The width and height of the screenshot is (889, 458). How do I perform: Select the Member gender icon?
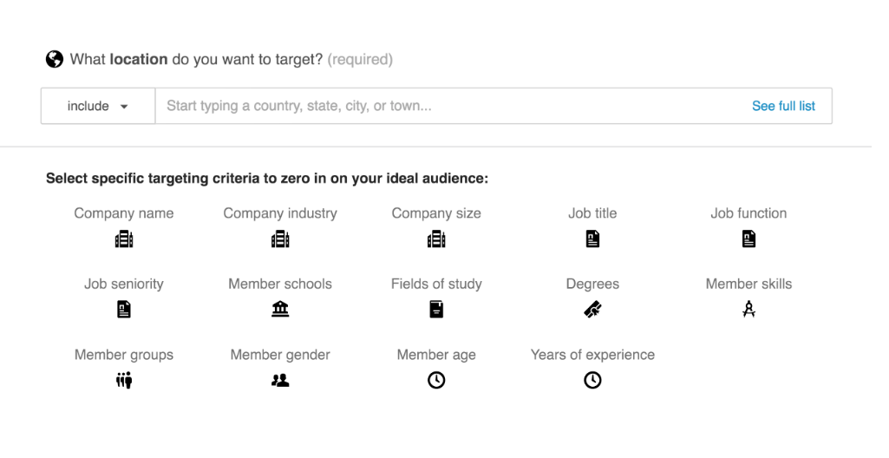point(280,380)
